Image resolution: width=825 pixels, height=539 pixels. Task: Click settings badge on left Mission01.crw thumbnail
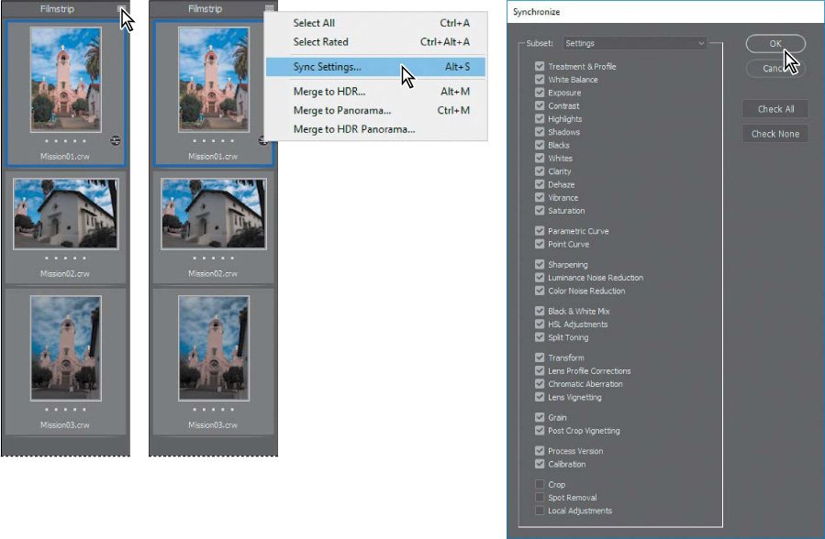coord(116,140)
